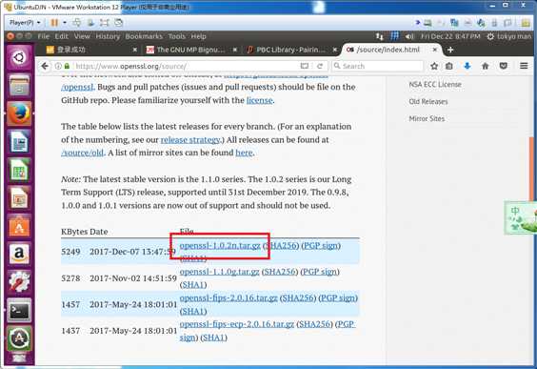The width and height of the screenshot is (537, 369).
Task: Open a new tab with plus button
Action: point(450,51)
